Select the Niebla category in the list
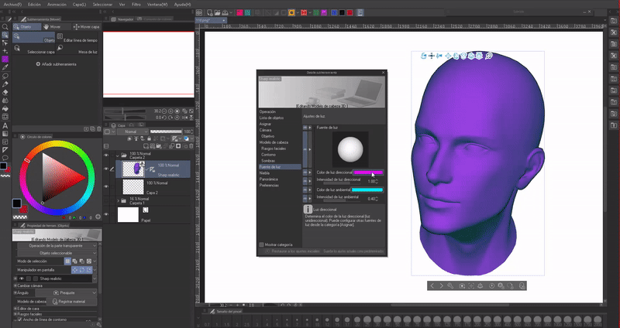The width and height of the screenshot is (620, 328). coord(266,173)
